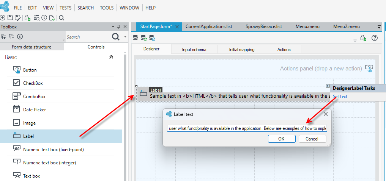This screenshot has height=181, width=386.
Task: Click the Label text input field
Action: 247,128
